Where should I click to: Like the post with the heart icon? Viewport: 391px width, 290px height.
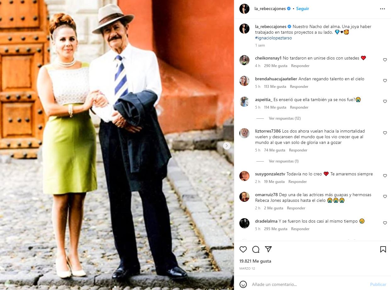click(x=243, y=249)
